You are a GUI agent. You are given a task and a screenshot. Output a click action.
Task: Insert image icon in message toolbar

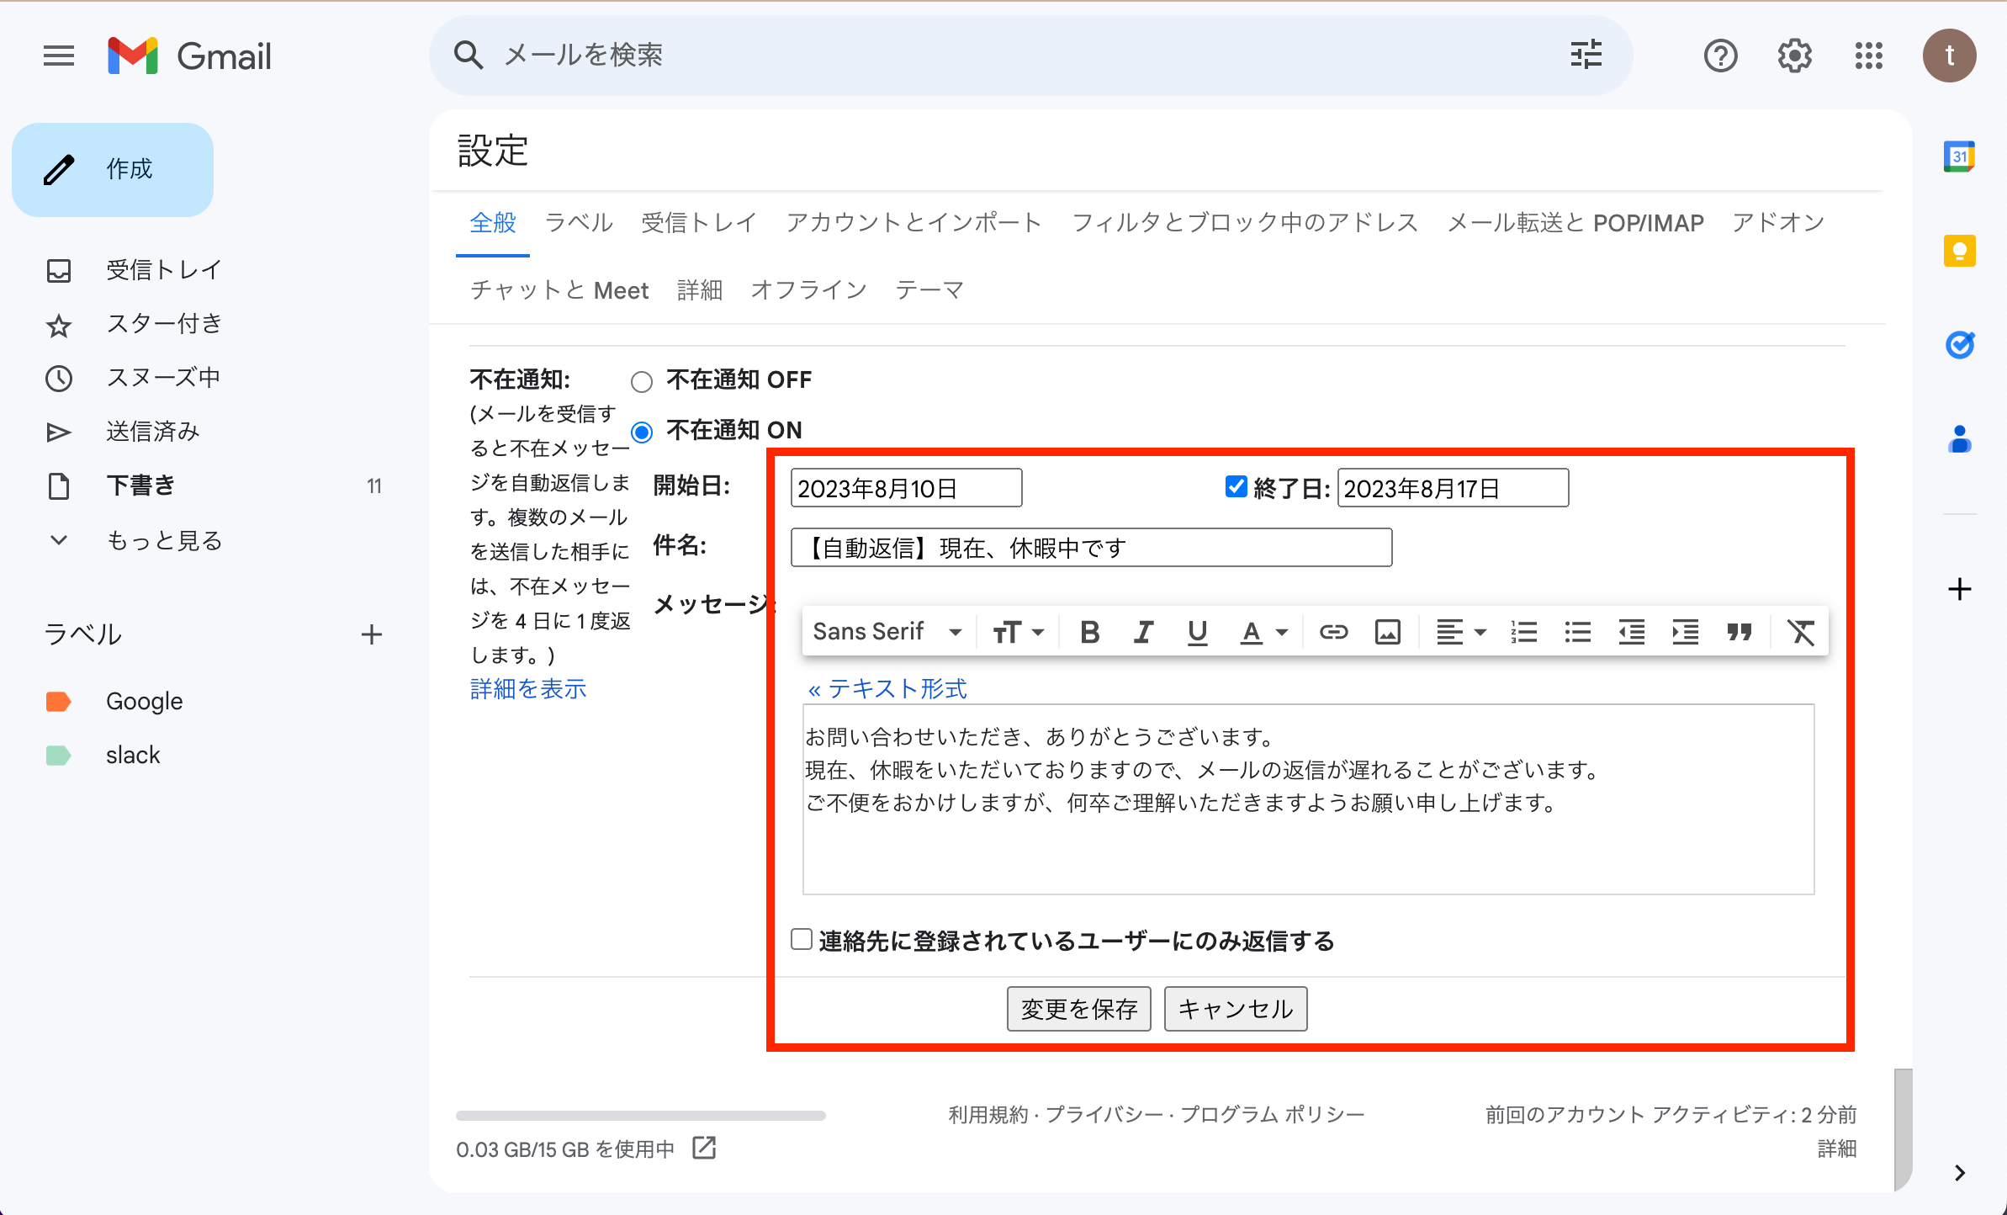(1387, 631)
